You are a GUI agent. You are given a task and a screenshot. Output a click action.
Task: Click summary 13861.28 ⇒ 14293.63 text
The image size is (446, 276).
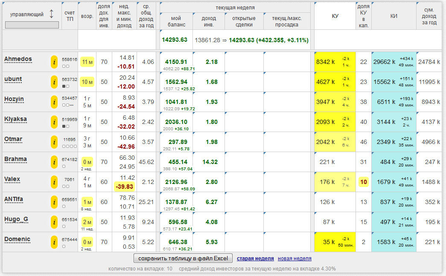(x=251, y=40)
